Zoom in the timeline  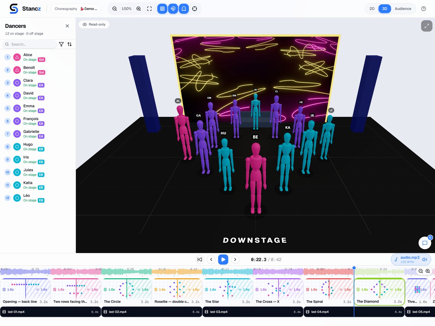tap(428, 271)
